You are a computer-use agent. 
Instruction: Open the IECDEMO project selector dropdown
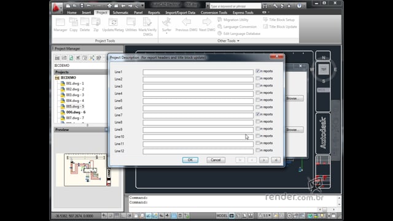80,66
